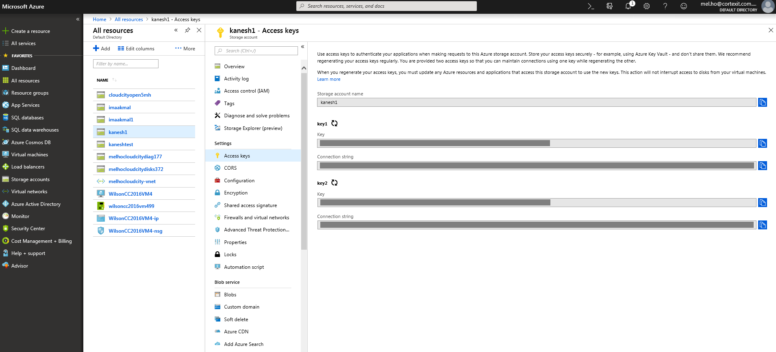Click Add in the All resources toolbar
This screenshot has height=352, width=776.
102,48
